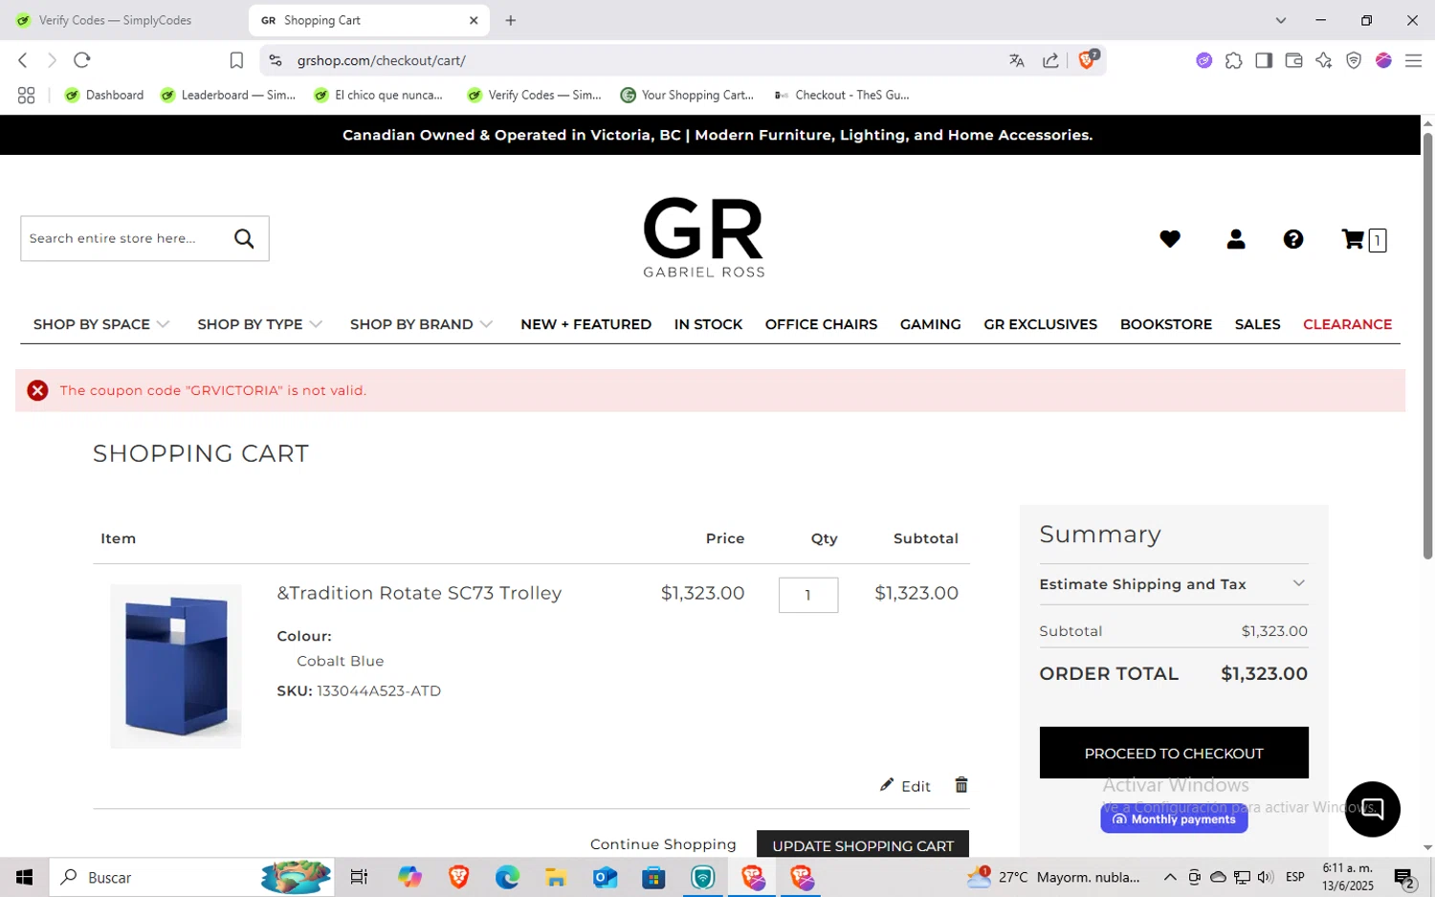Click the Gabriel Ross logo
1435x897 pixels.
pos(703,237)
